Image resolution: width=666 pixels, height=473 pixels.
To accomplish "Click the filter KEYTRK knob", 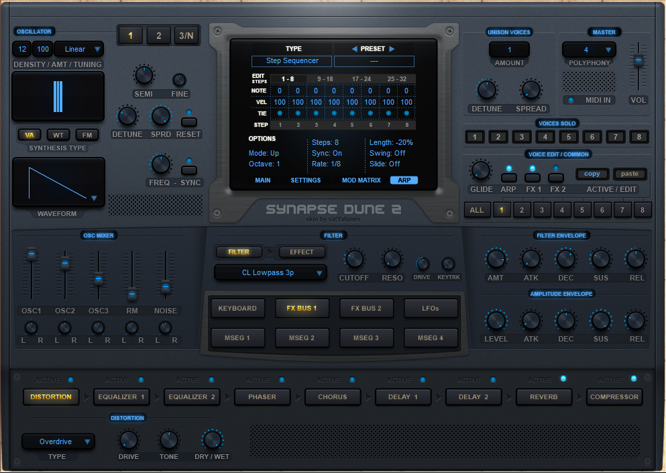I will [x=448, y=264].
